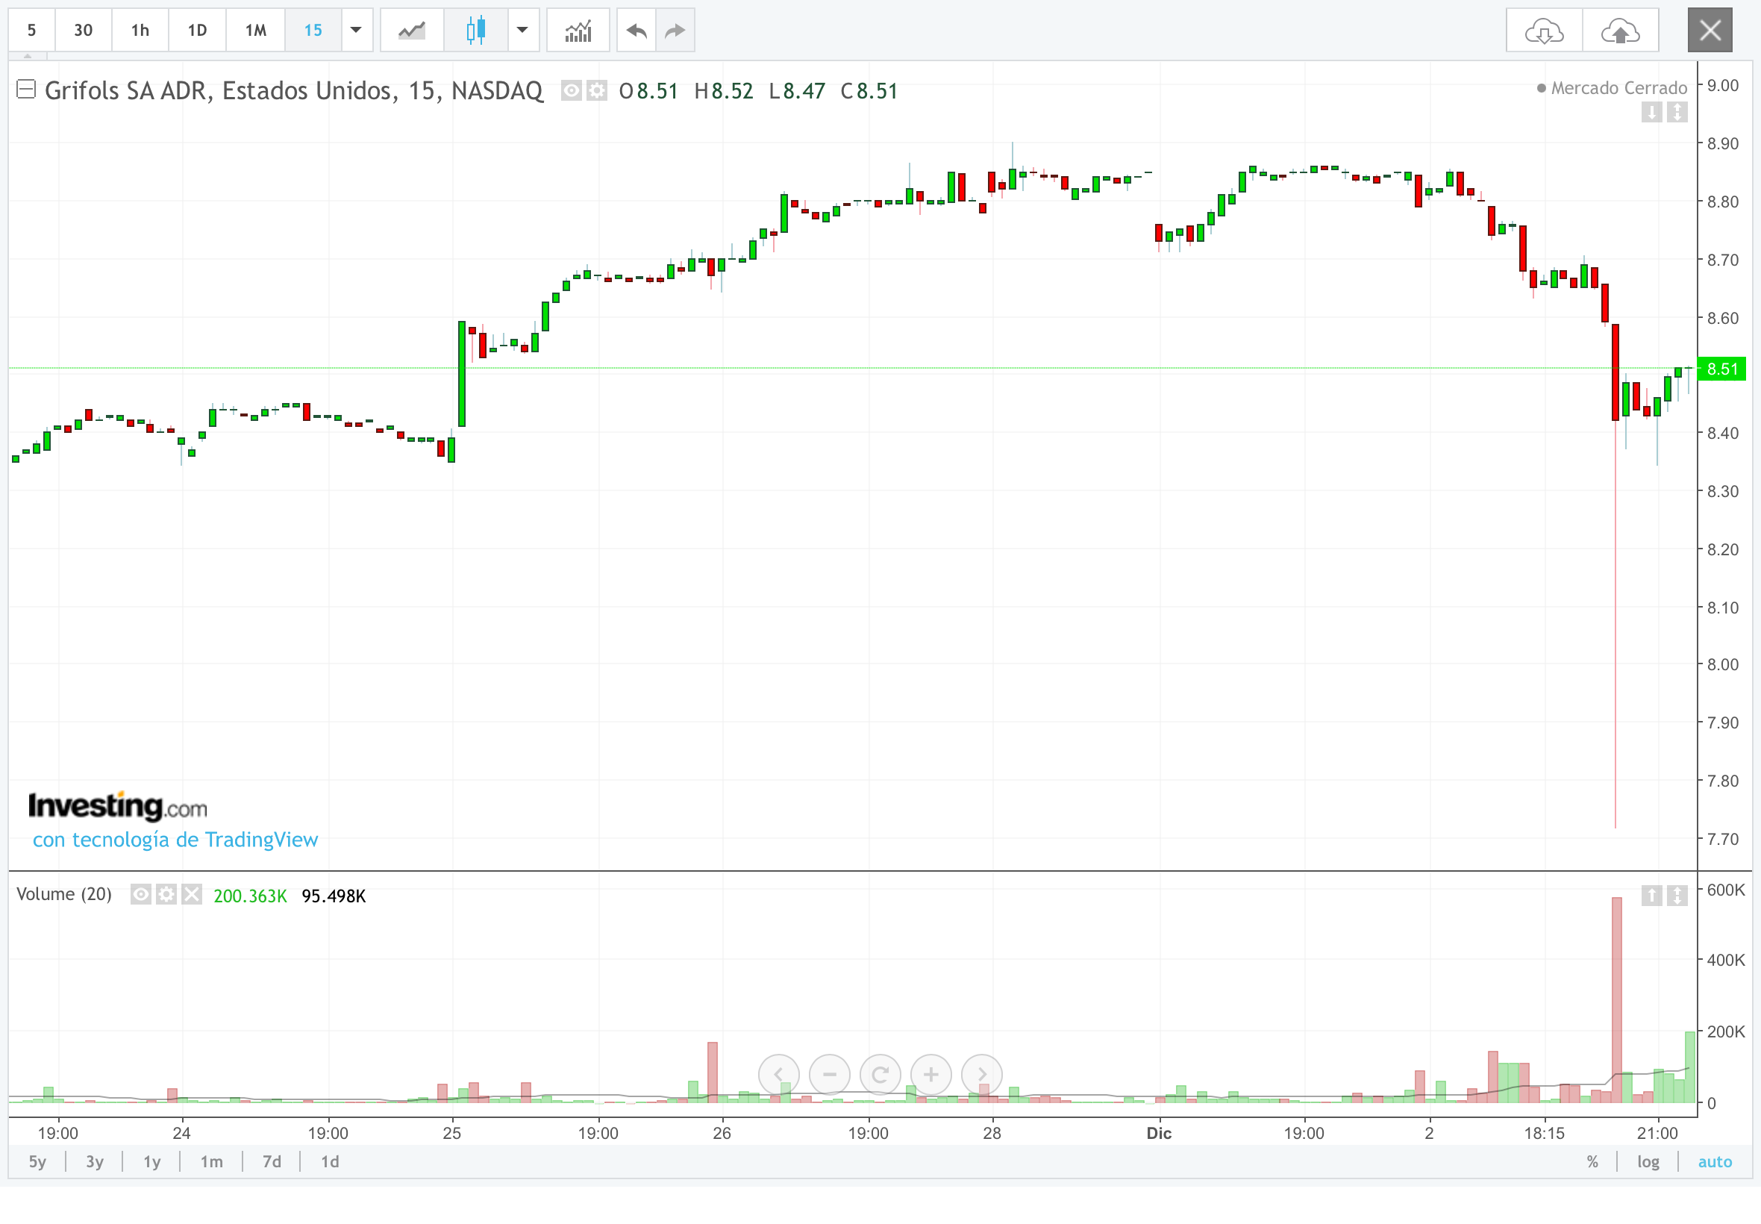Maximize the Volume pane via arrows icon
Image resolution: width=1761 pixels, height=1224 pixels.
coord(1677,895)
